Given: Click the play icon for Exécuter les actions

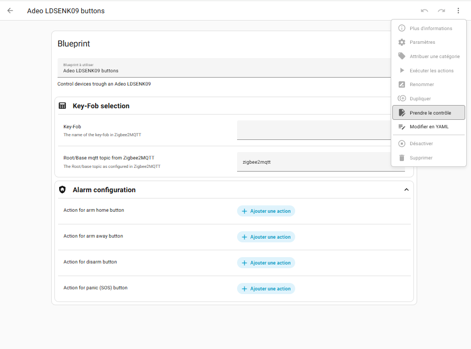Looking at the screenshot, I should coord(402,70).
